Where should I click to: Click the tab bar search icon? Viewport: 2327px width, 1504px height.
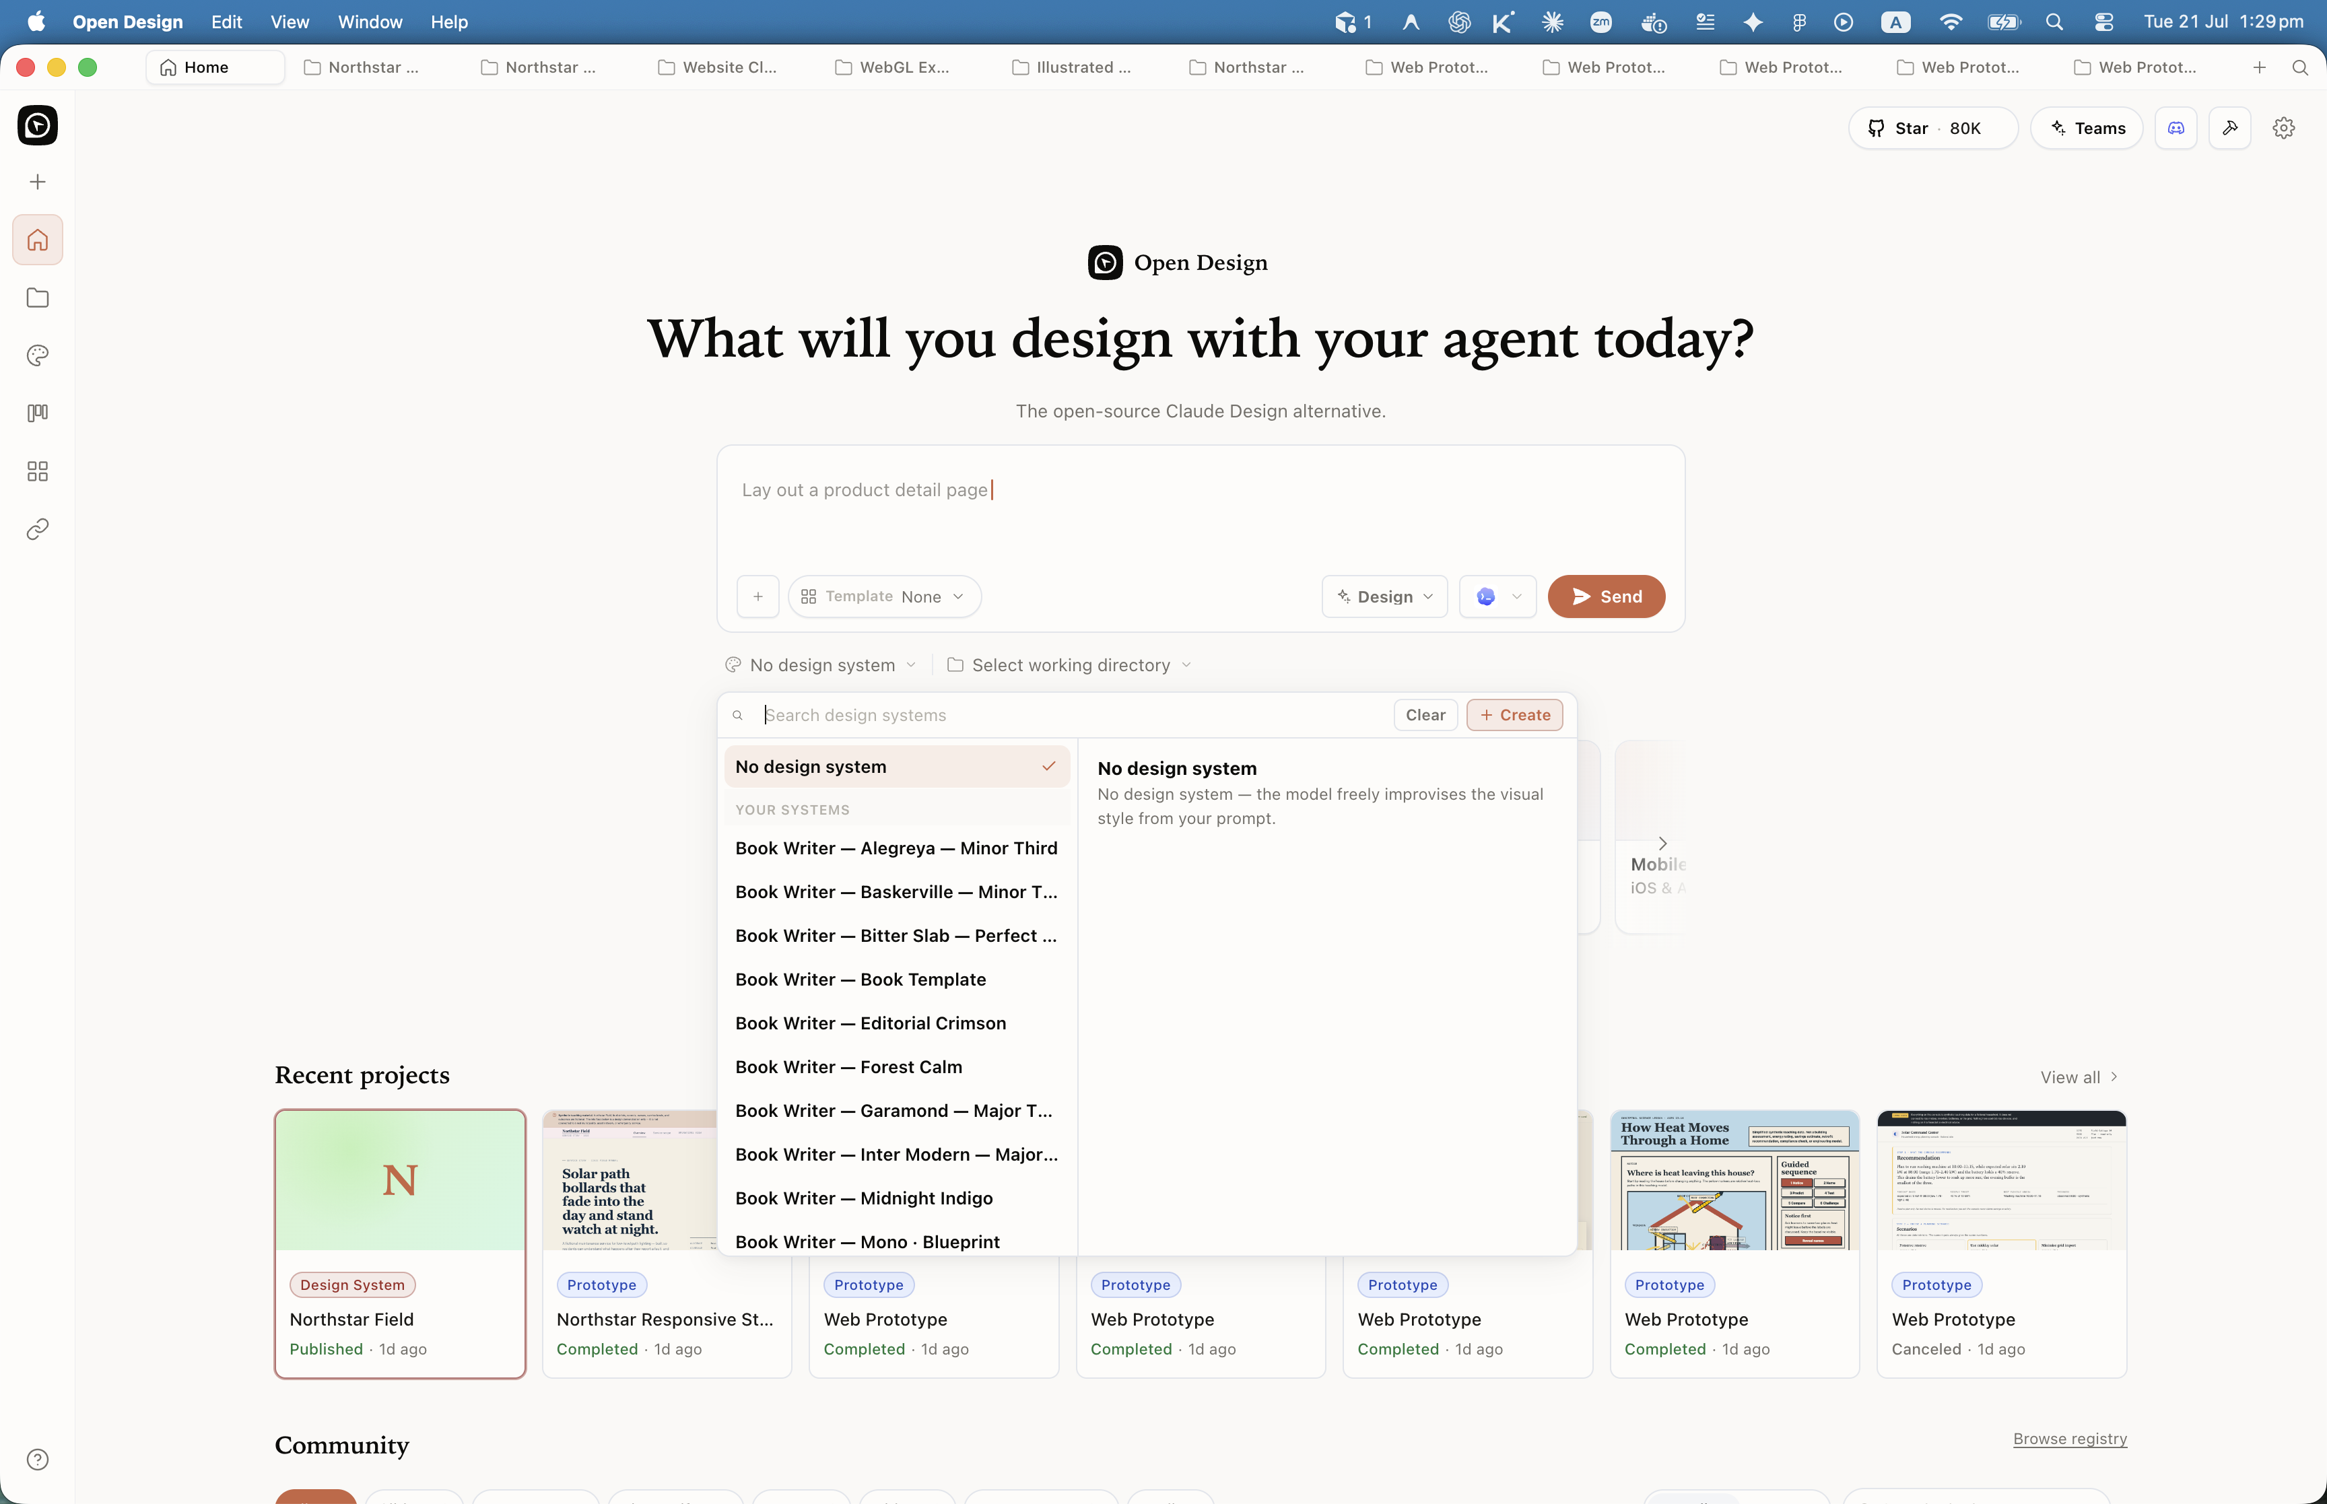[x=2299, y=67]
